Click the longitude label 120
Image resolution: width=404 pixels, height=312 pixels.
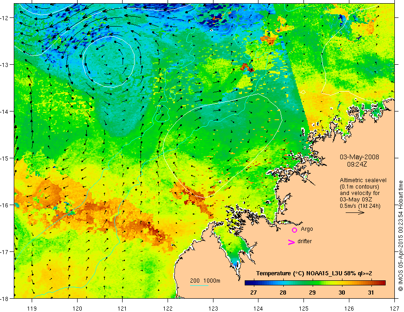[77, 308]
